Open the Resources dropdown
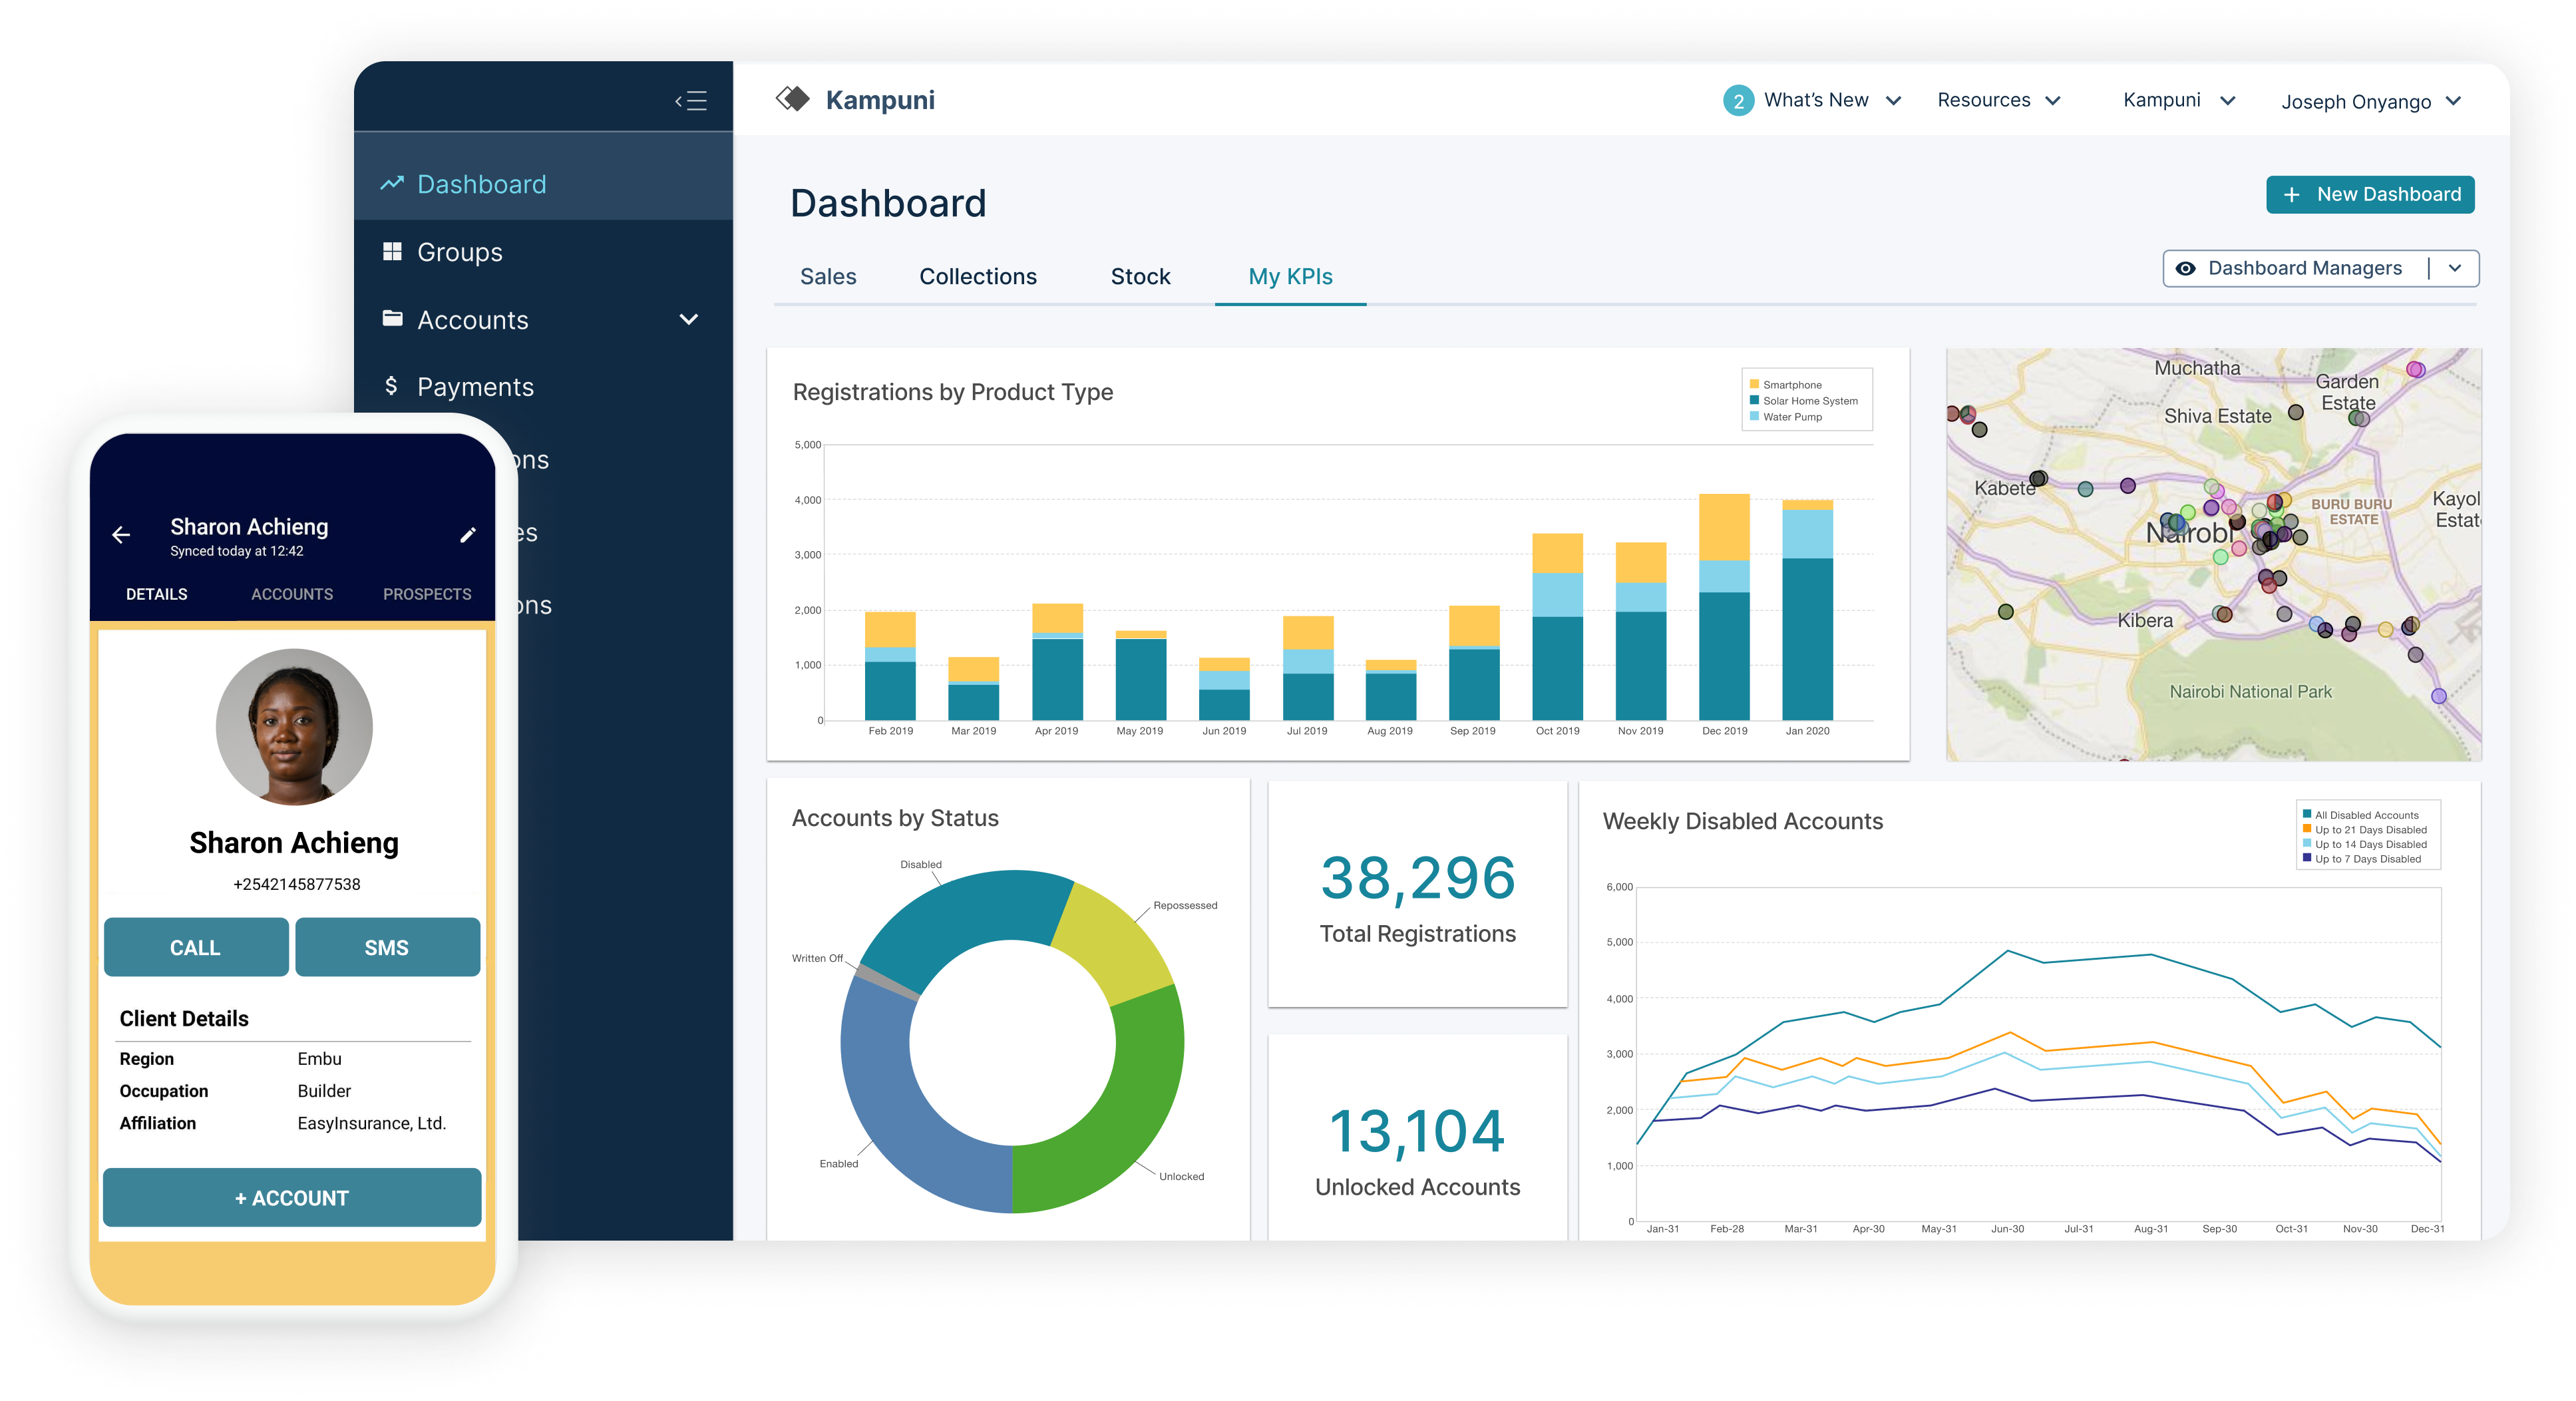This screenshot has width=2576, height=1401. click(x=2053, y=101)
